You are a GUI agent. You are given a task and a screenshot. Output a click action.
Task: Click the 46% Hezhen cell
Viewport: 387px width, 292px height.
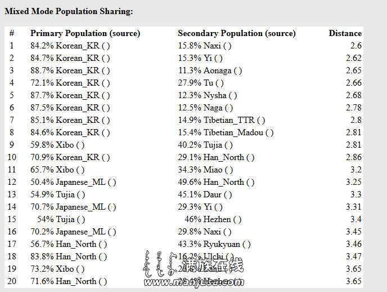point(213,219)
